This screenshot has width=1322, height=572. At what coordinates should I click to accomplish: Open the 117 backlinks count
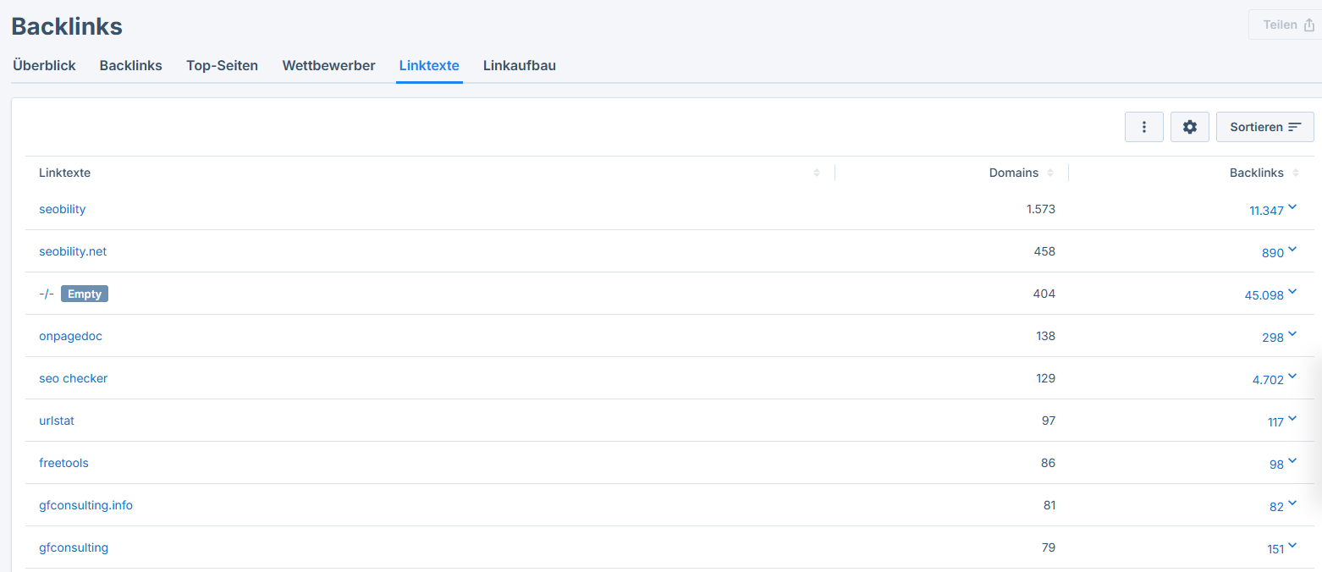pos(1275,422)
